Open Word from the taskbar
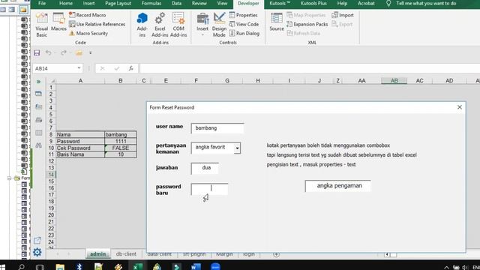Viewport: 480px width, 270px height. pos(196,267)
